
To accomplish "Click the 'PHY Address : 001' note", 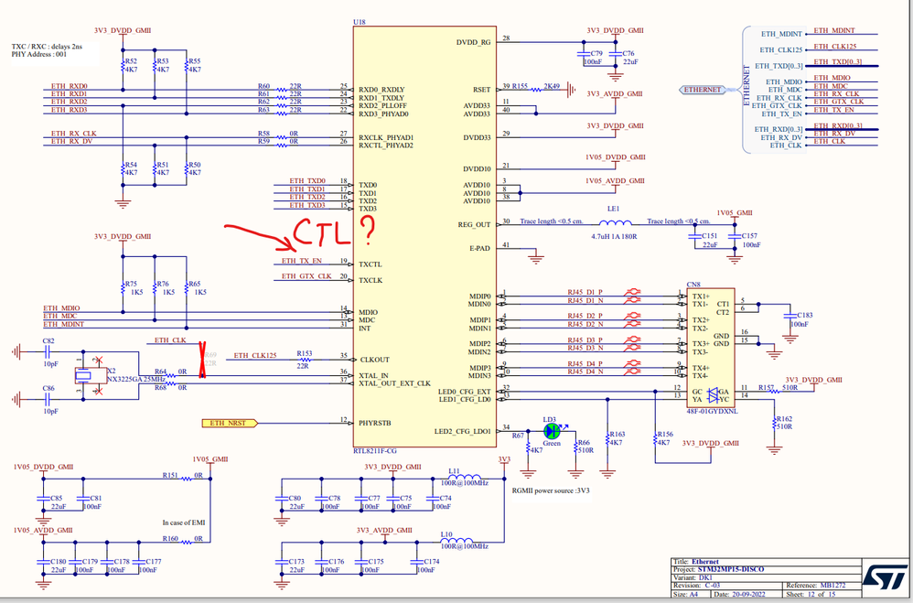I will (39, 54).
